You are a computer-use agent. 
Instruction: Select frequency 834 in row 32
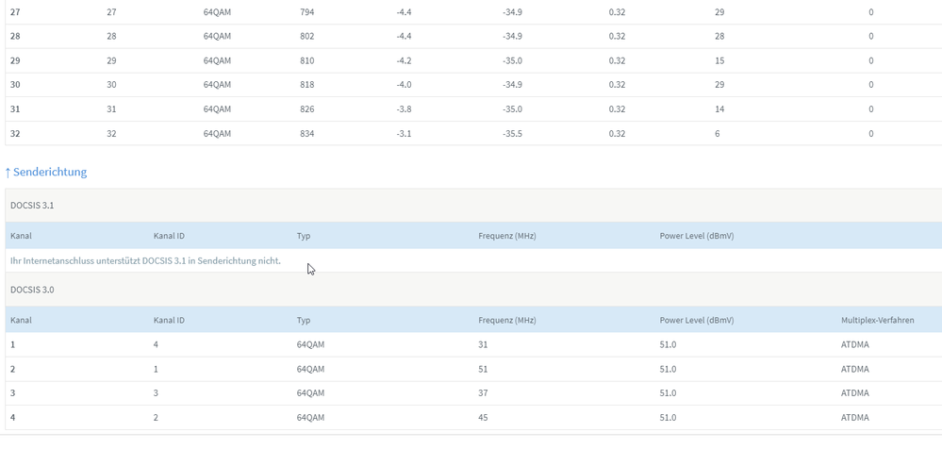click(307, 133)
